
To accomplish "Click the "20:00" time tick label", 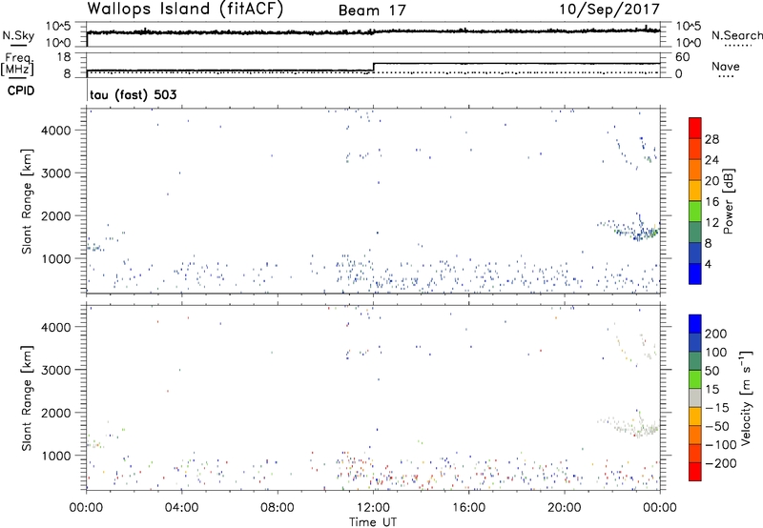I will click(x=564, y=508).
